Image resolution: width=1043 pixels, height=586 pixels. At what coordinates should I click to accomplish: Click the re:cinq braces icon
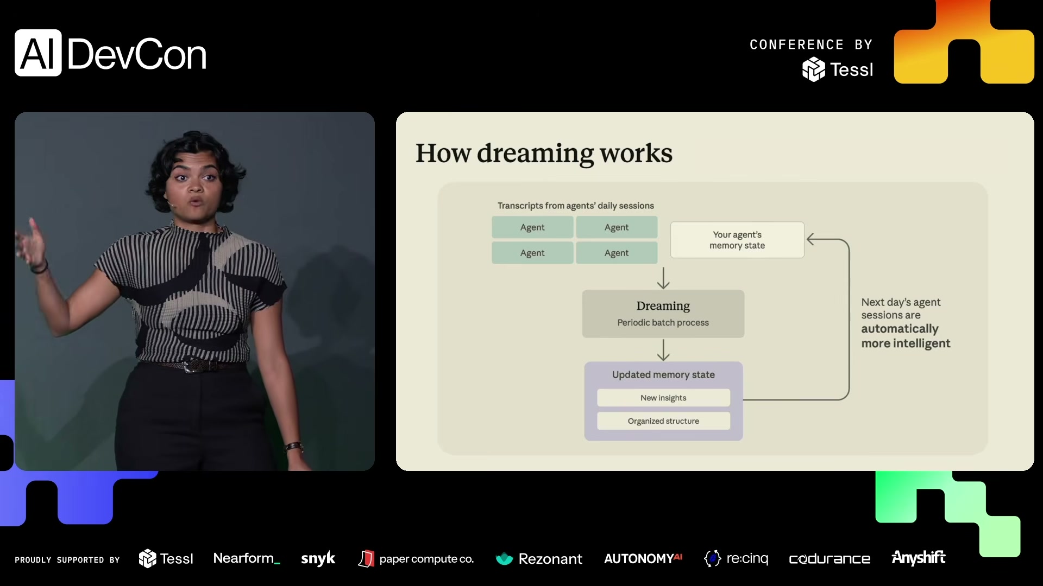(x=712, y=558)
